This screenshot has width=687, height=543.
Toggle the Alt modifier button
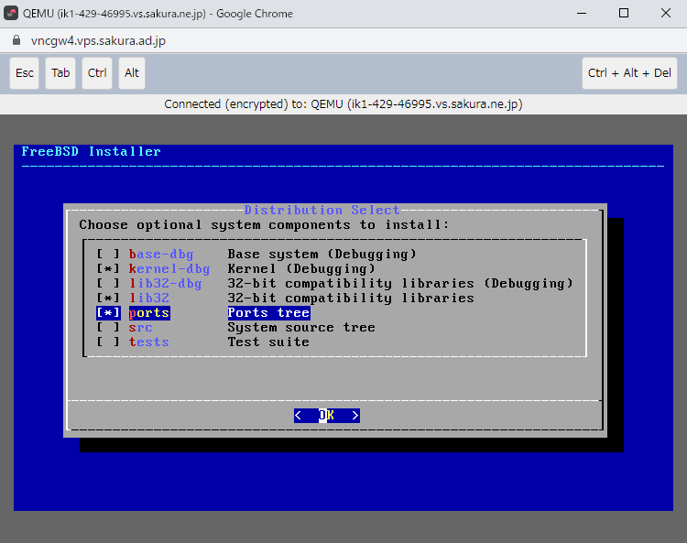click(x=131, y=73)
